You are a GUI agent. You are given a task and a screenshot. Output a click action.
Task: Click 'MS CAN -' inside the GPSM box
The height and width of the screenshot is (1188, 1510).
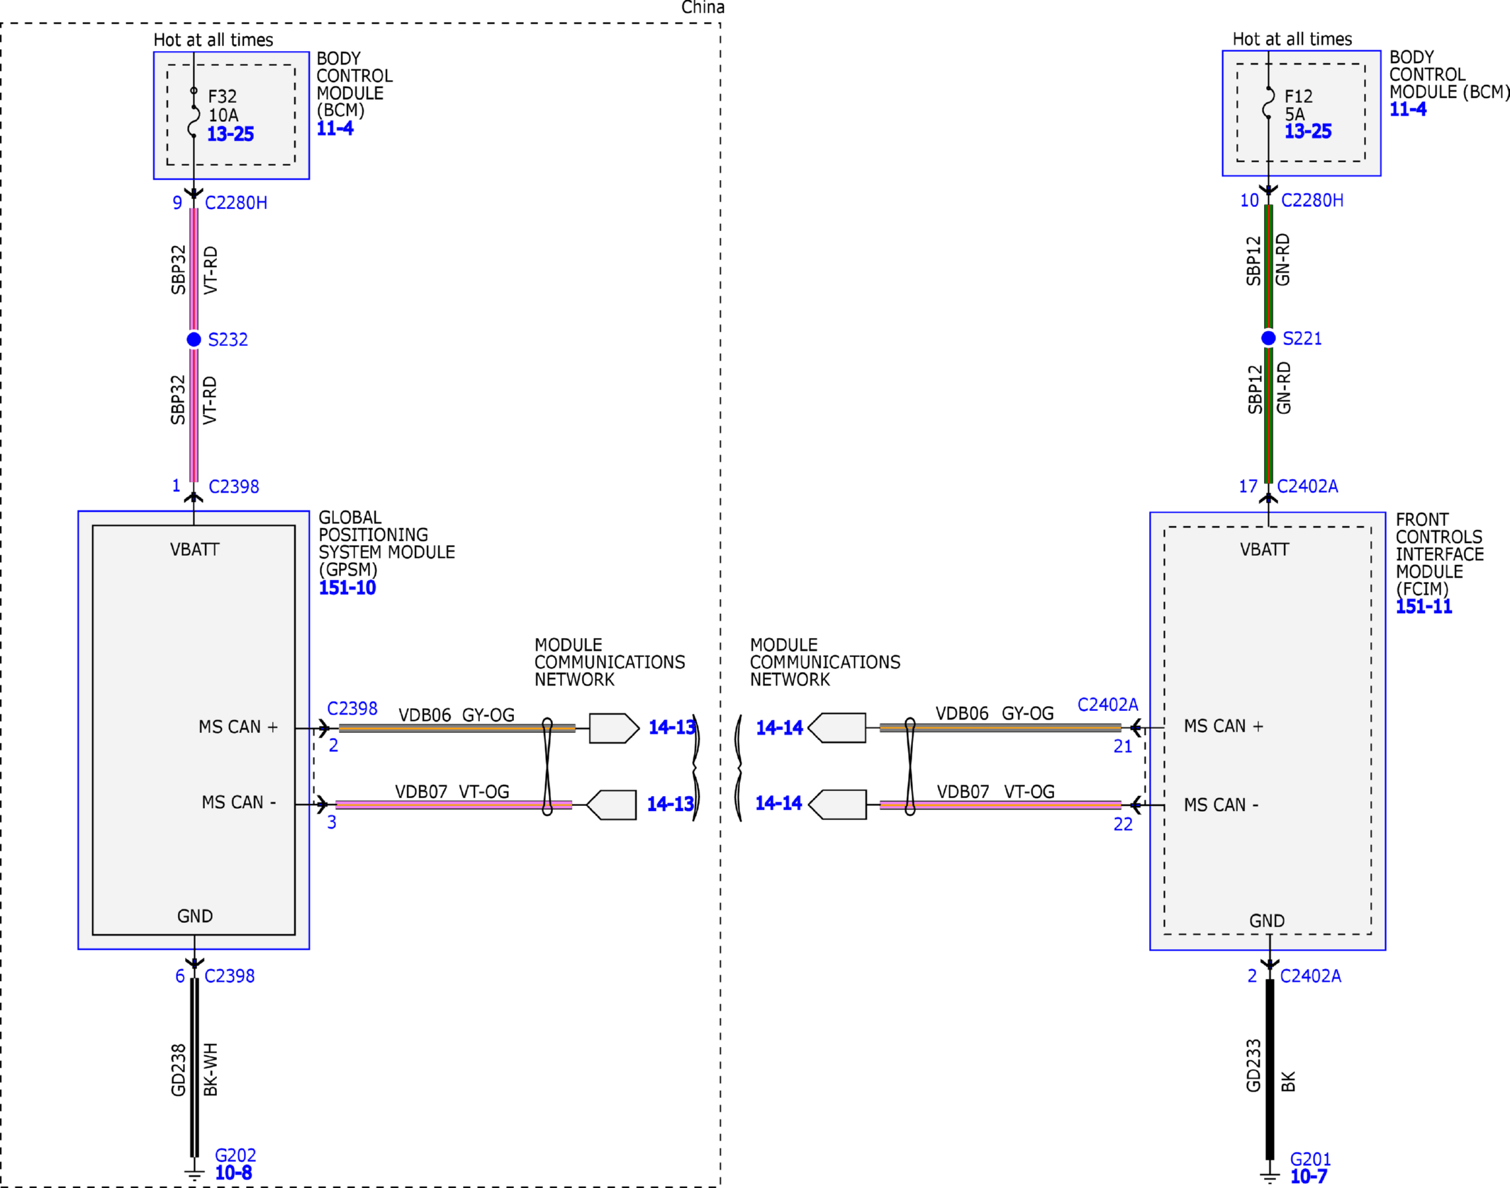[x=239, y=802]
